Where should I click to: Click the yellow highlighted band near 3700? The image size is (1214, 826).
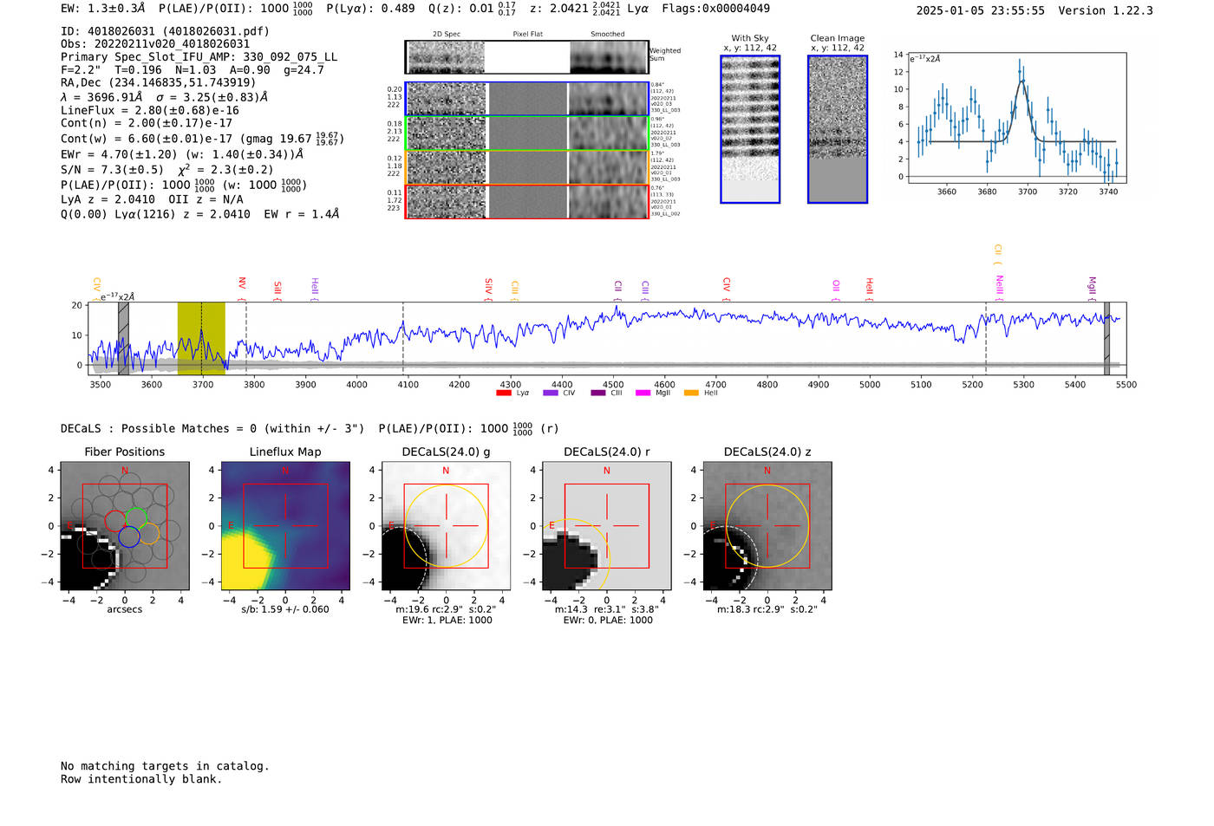tap(201, 338)
